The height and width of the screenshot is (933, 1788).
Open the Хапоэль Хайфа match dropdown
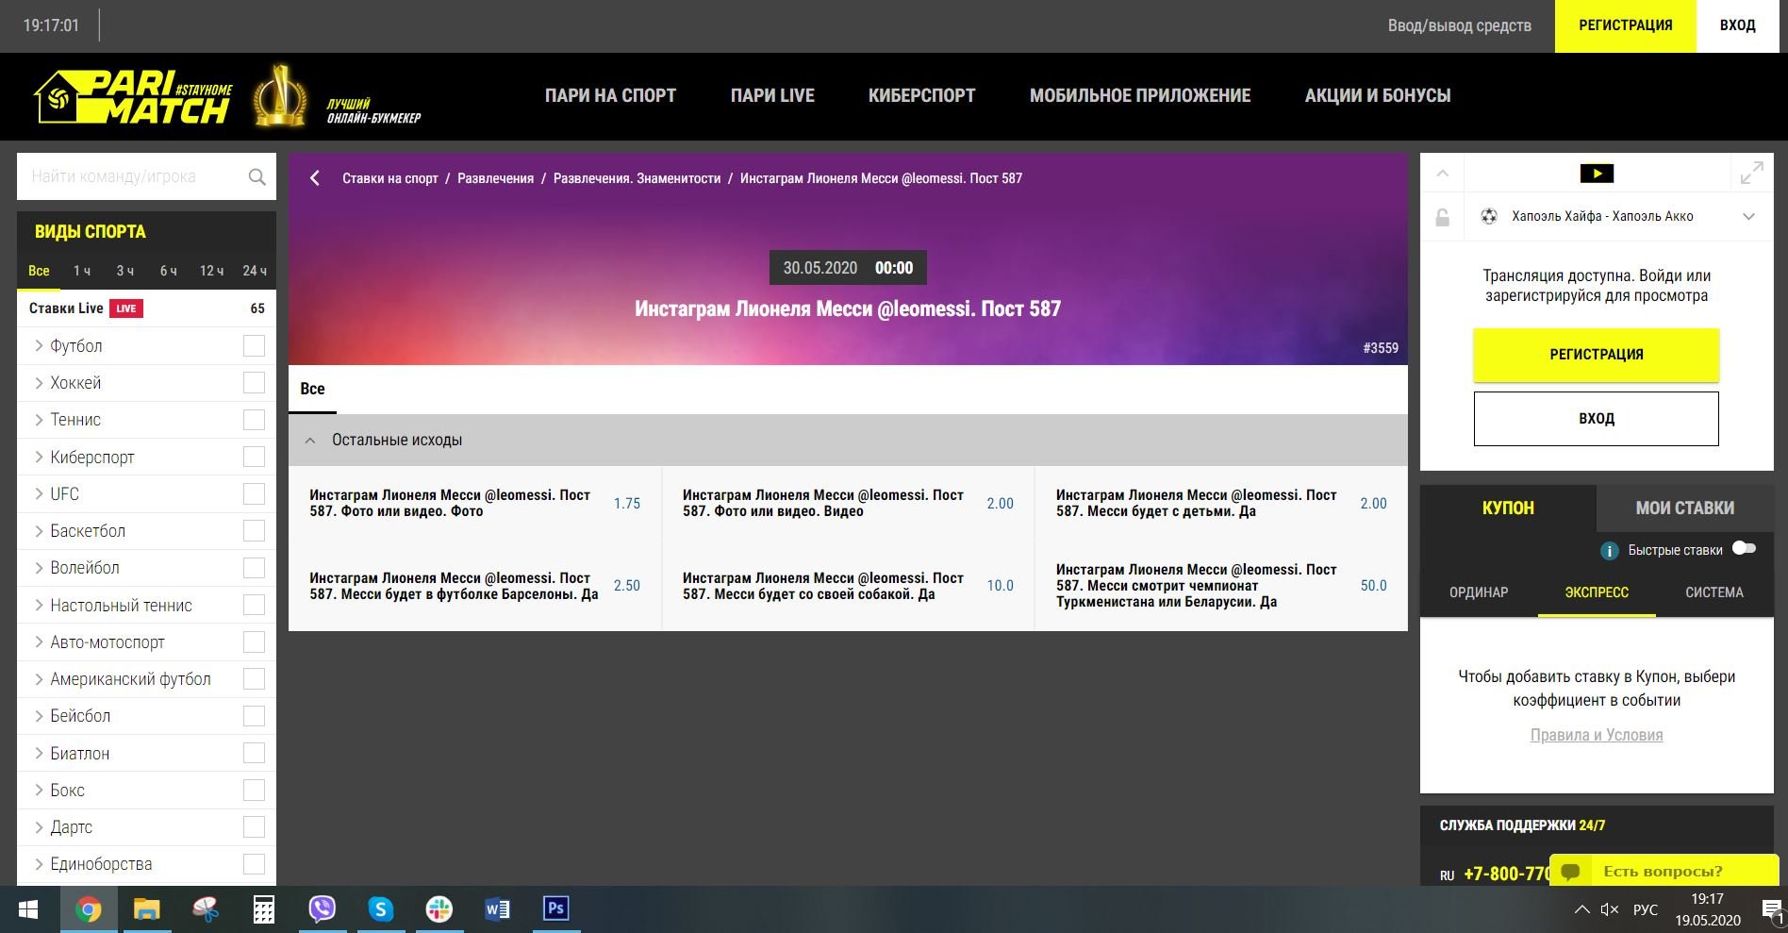point(1748,217)
